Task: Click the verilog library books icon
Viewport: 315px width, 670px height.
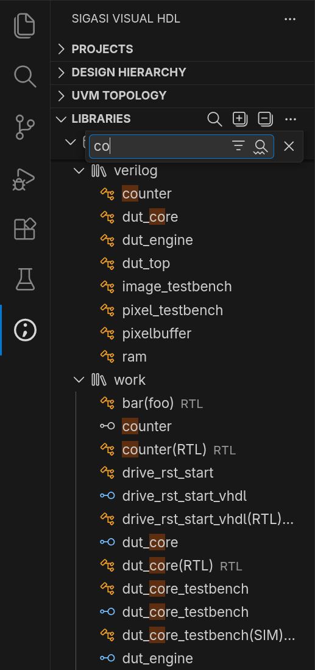Action: coord(99,171)
